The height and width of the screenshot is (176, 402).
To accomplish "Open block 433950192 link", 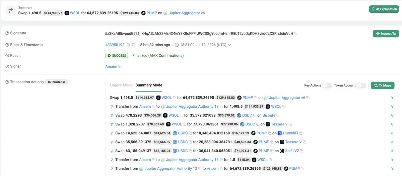I will [115, 45].
